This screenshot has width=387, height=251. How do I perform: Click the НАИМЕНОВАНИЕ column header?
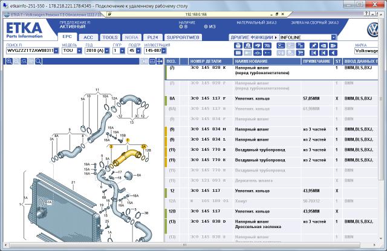tap(267, 62)
